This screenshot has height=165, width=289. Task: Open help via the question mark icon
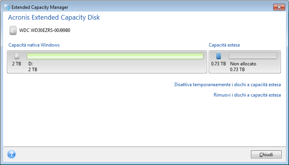pyautogui.click(x=11, y=154)
